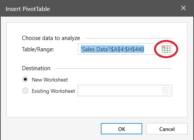
Task: Click gray dialog footer left of OK
Action: tap(50, 129)
